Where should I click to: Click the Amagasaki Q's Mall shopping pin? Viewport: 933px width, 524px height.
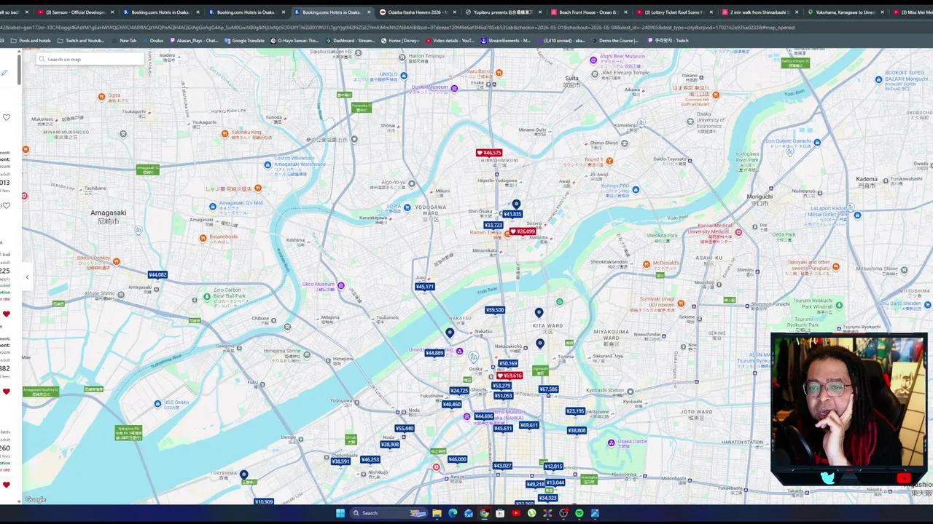(x=213, y=207)
